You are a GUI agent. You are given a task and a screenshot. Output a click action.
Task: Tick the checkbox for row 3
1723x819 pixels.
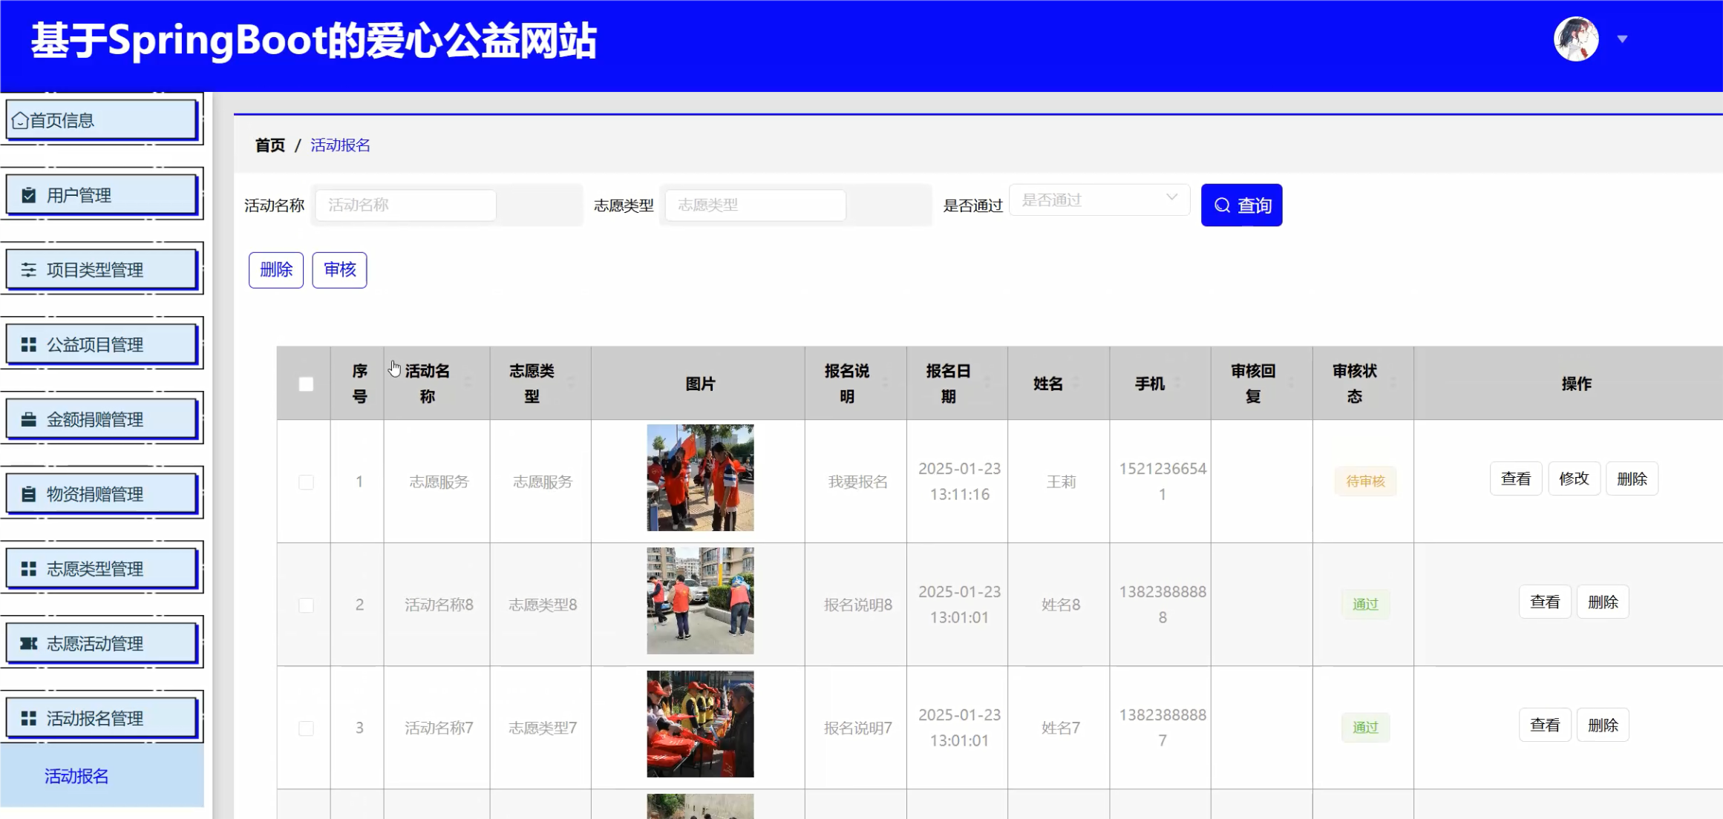(306, 728)
